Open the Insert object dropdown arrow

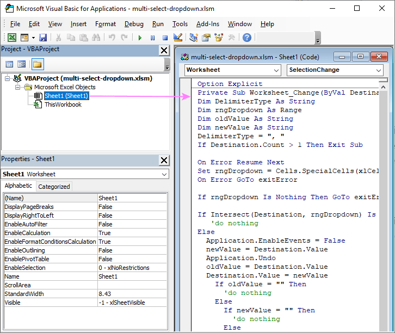(x=33, y=38)
